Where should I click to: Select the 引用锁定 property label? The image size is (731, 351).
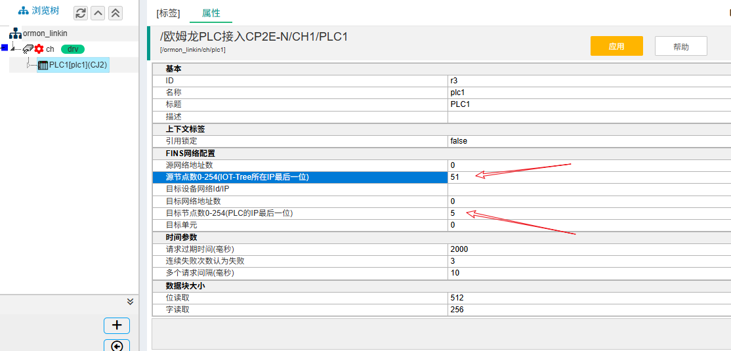(x=181, y=141)
